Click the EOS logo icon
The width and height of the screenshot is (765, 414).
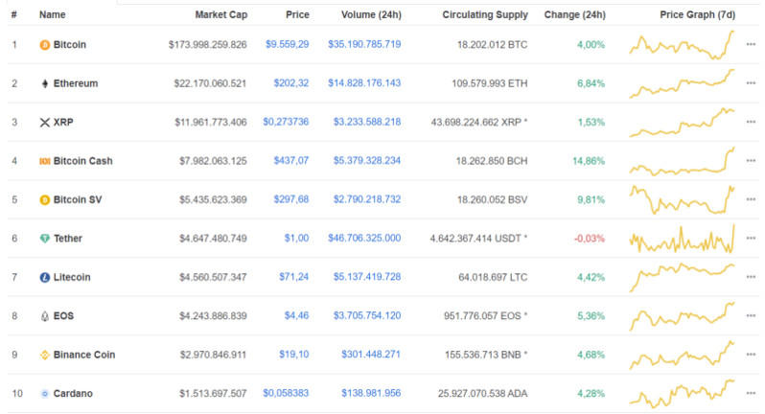44,315
